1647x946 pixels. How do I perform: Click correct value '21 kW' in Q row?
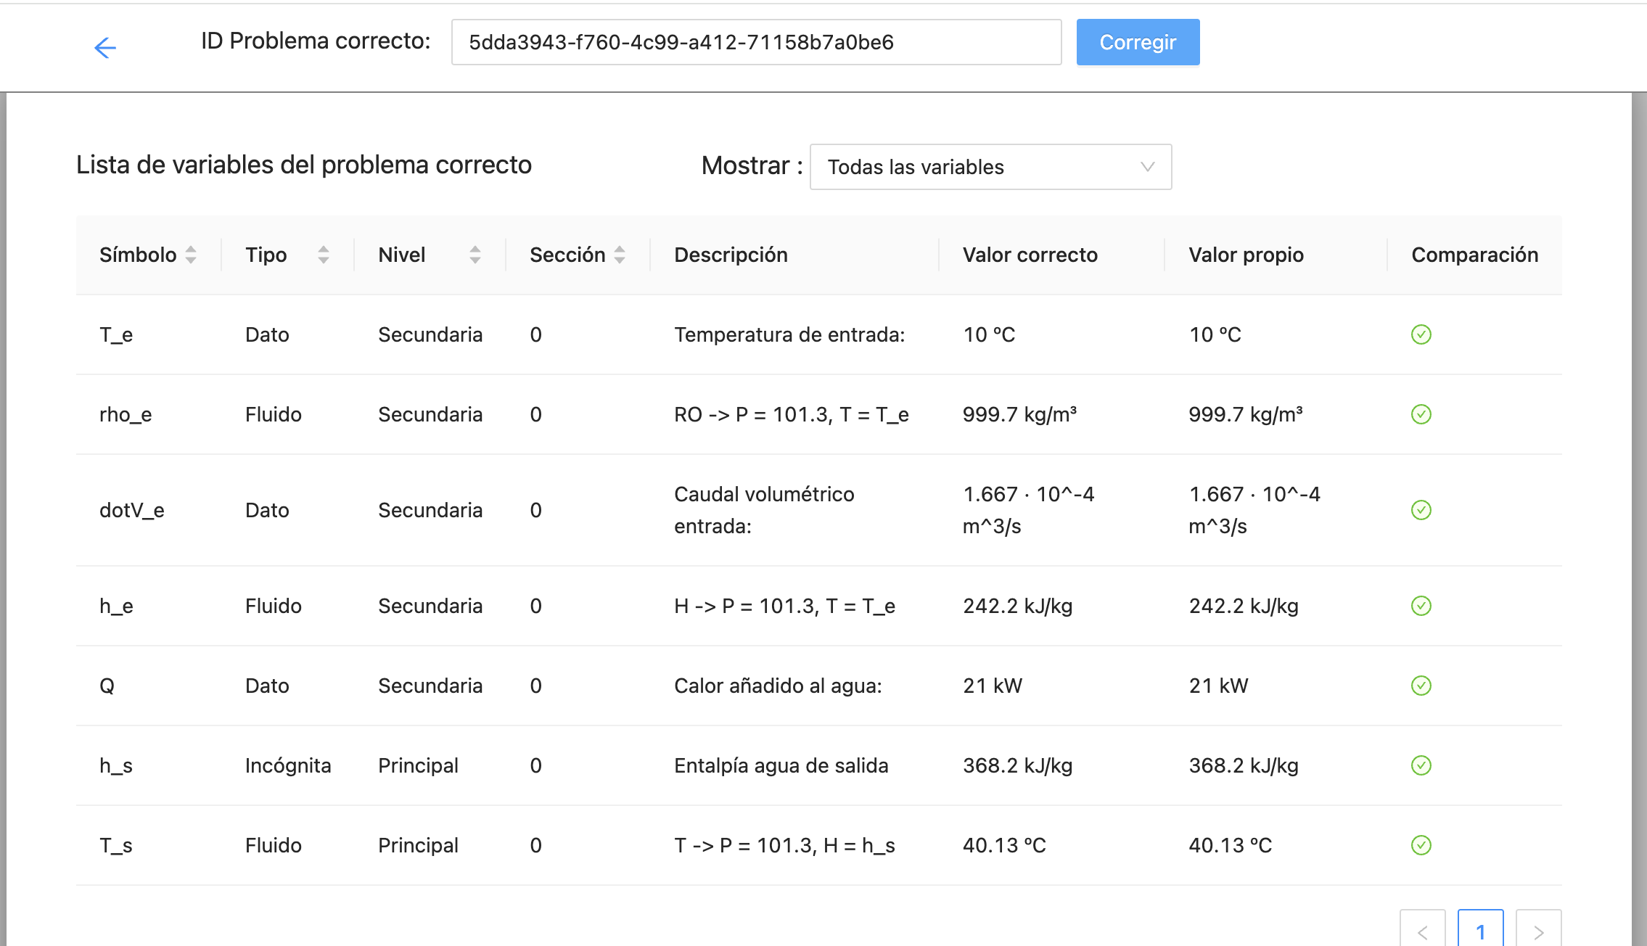(992, 686)
